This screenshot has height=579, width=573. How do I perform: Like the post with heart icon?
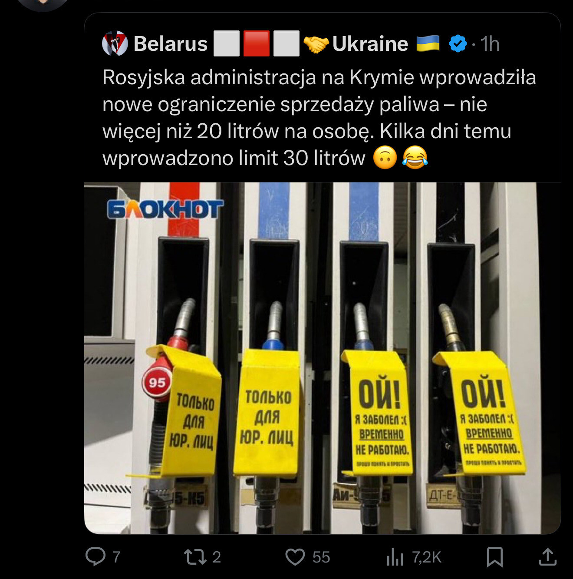(295, 557)
